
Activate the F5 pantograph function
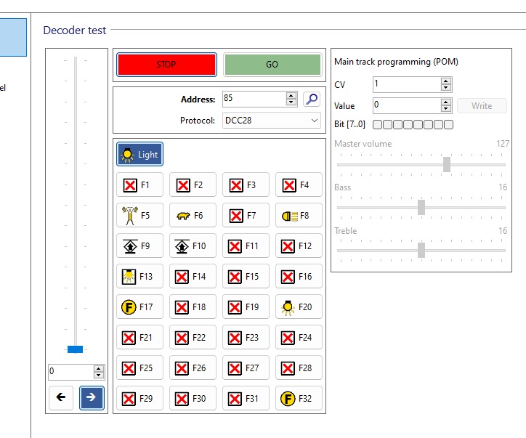pos(139,216)
